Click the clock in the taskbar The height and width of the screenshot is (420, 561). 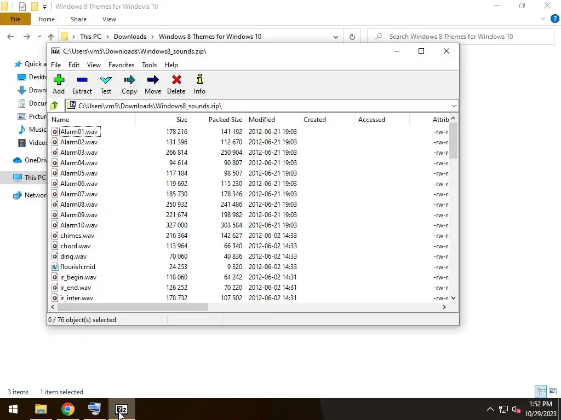pos(540,409)
